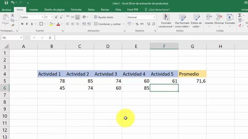Expand the Combinar y centrar dropdown arrow

pos(124,24)
